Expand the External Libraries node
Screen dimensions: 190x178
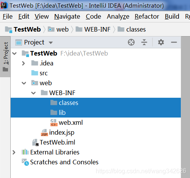(x=14, y=152)
